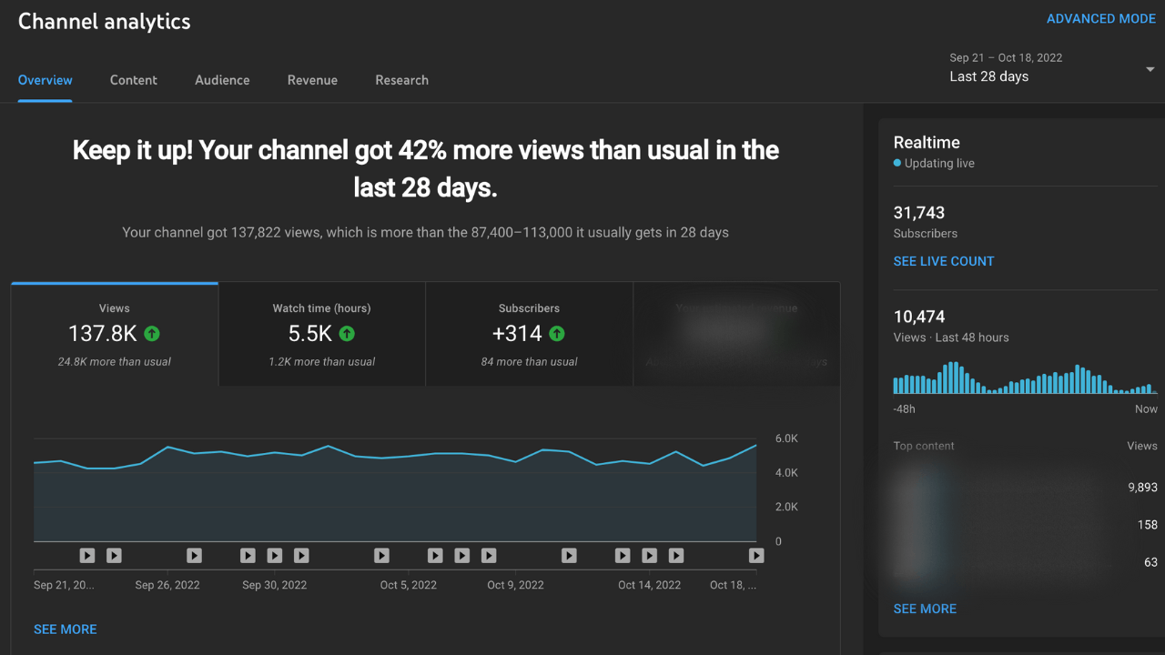Click SEE MORE below Top content list
Image resolution: width=1165 pixels, height=655 pixels.
[925, 609]
